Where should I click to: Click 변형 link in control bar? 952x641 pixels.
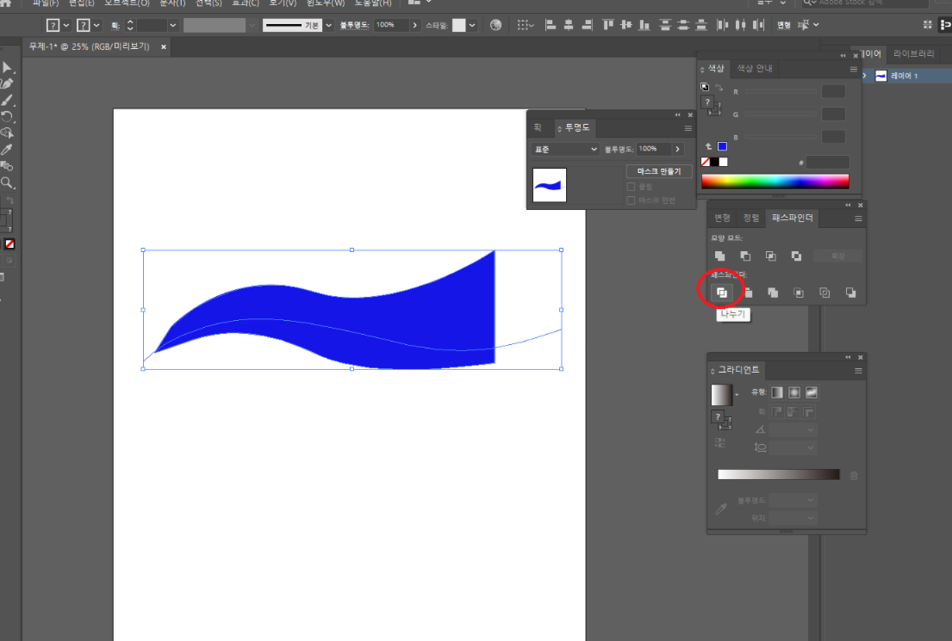click(x=784, y=25)
